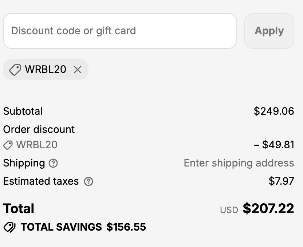The width and height of the screenshot is (303, 247).
Task: Focus the Discount code or gift card field
Action: 120,31
